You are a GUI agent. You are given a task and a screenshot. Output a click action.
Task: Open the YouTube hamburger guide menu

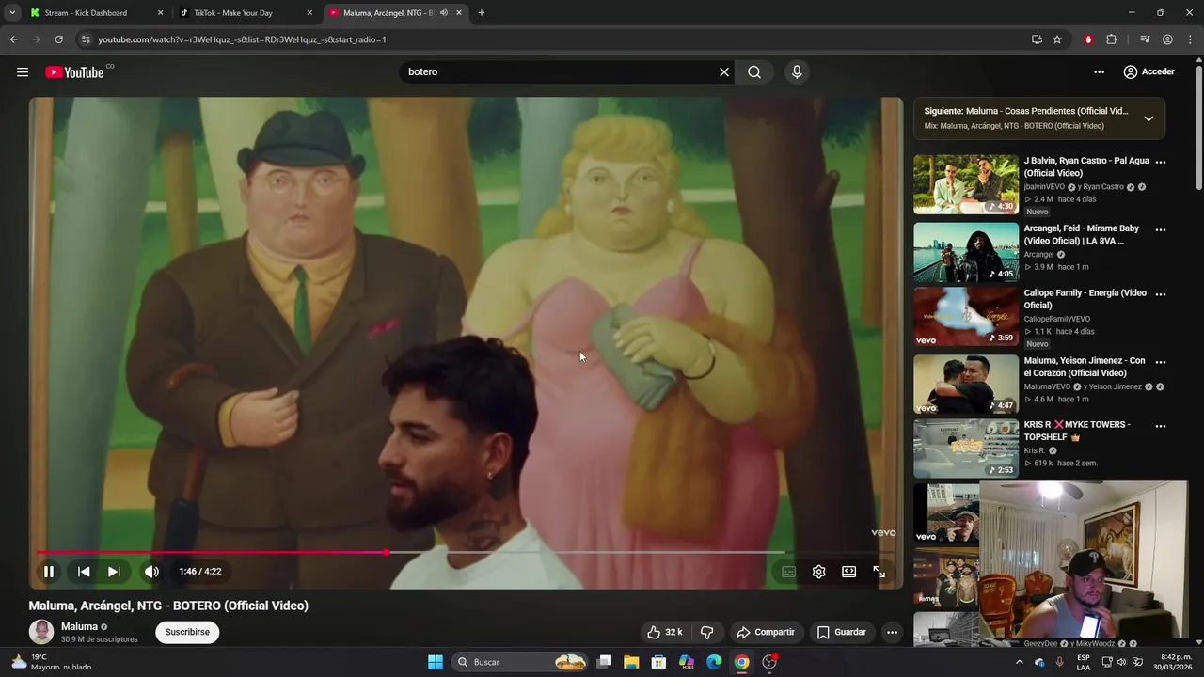tap(23, 72)
